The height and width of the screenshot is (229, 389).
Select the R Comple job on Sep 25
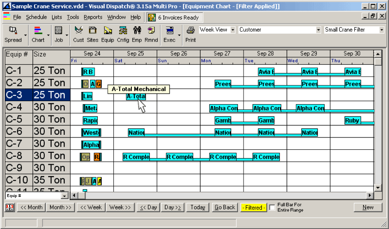(136, 157)
